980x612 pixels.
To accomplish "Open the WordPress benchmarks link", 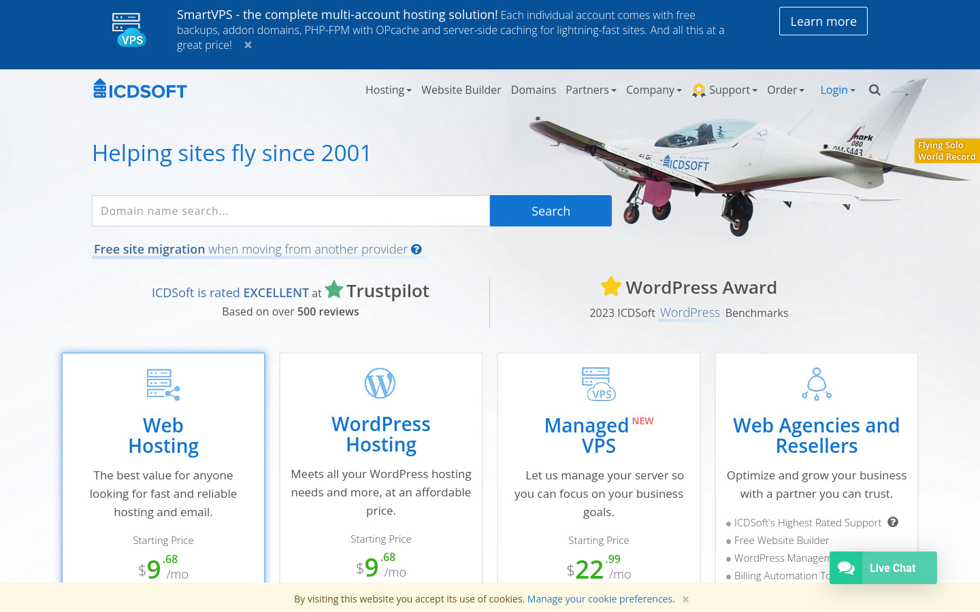I will [x=689, y=312].
